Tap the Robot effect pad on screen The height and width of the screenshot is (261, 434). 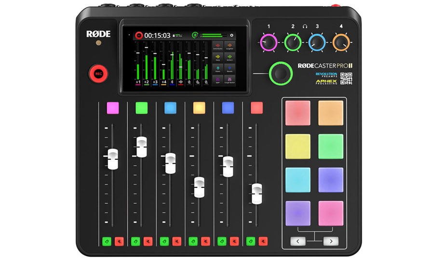218,68
